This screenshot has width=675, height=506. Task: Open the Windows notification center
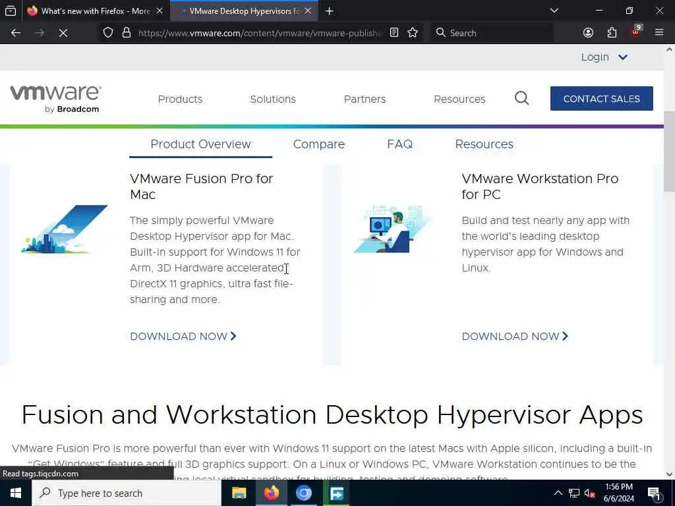(655, 493)
